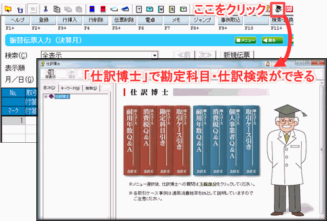
Task: Click the 次≫ next button
Action: pos(205,55)
